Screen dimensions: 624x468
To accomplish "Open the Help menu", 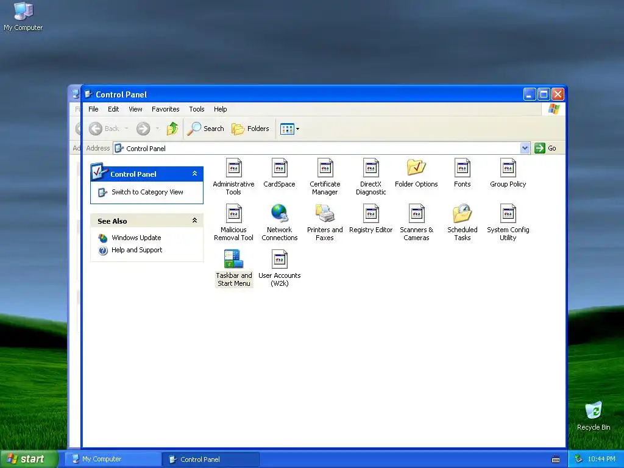I will point(220,109).
